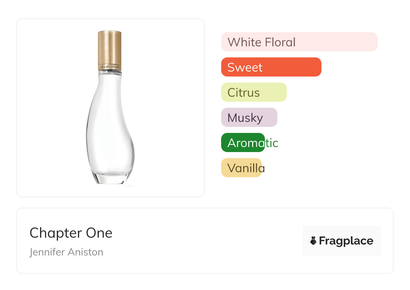410x290 pixels.
Task: Click the "Vanilla" text label
Action: 246,168
